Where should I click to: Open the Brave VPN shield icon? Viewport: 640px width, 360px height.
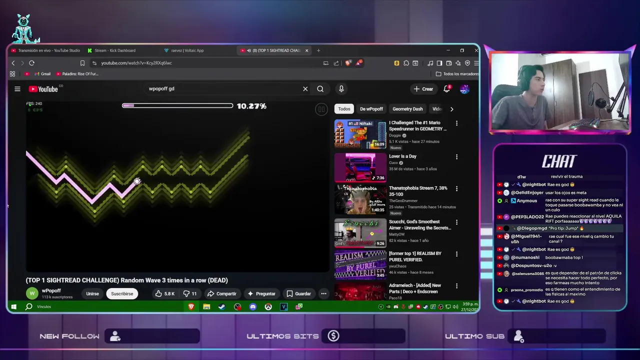click(x=467, y=63)
